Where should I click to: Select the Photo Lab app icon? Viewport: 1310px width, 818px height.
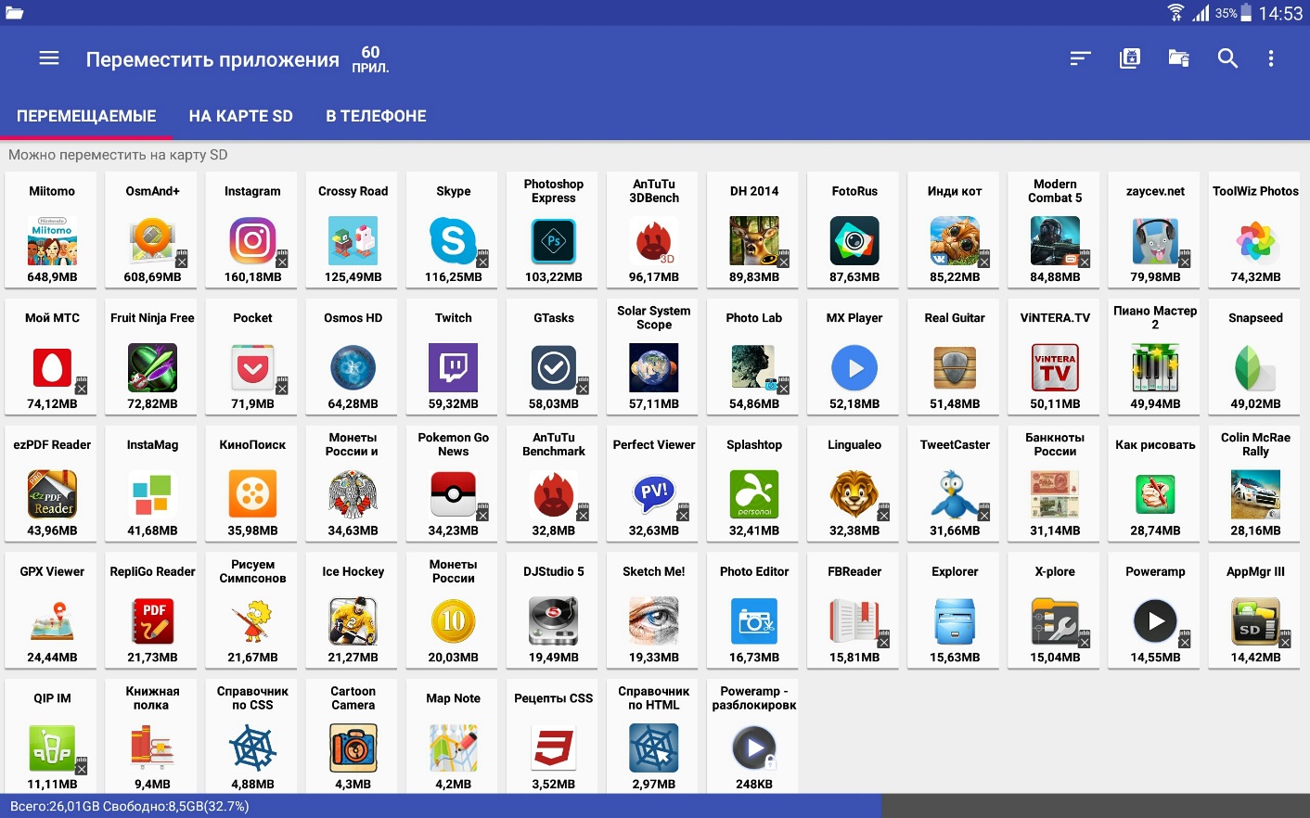pyautogui.click(x=754, y=368)
